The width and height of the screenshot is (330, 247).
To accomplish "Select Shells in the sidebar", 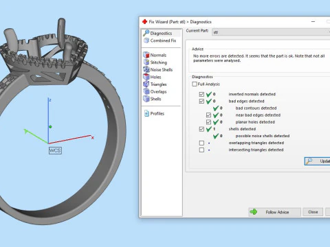I will [x=155, y=99].
